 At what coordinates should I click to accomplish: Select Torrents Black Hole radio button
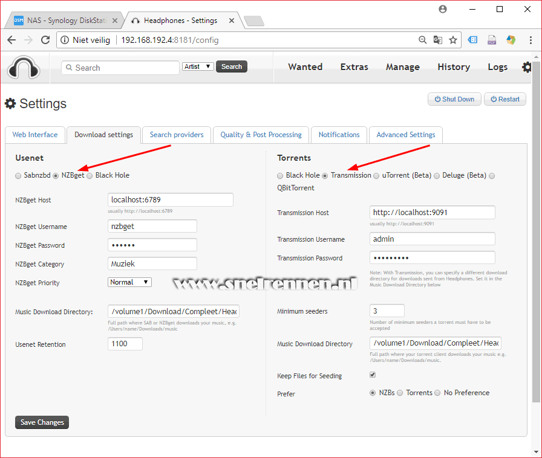tap(280, 176)
